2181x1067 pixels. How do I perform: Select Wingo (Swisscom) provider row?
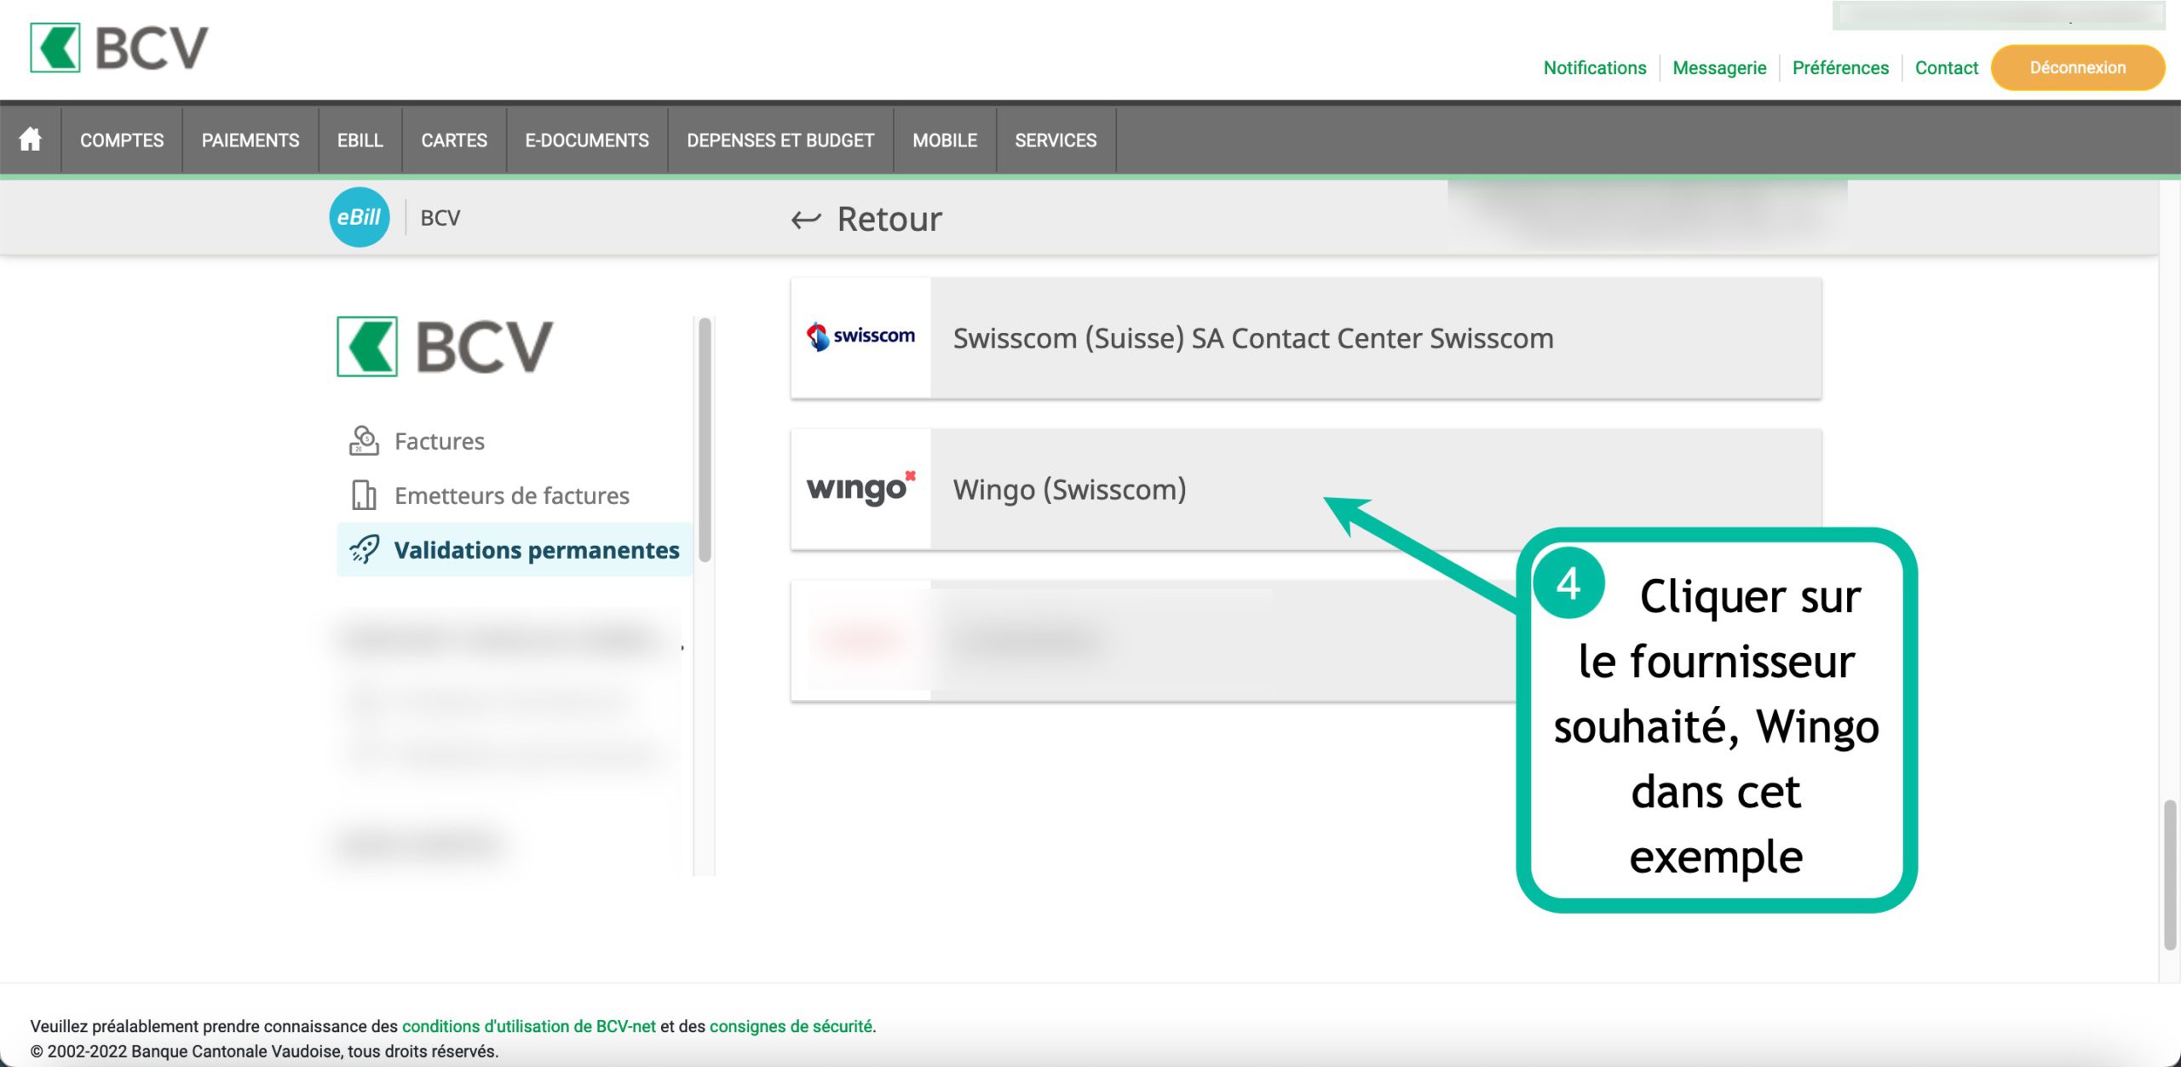click(1069, 490)
